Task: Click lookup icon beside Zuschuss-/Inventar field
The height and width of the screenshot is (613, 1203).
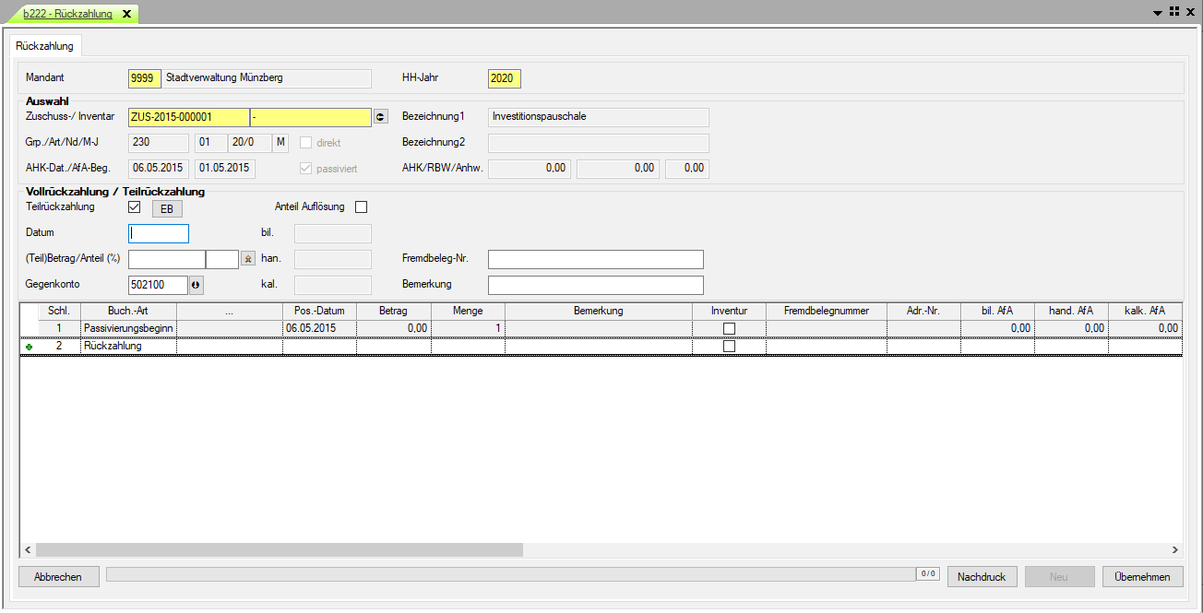Action: [381, 117]
